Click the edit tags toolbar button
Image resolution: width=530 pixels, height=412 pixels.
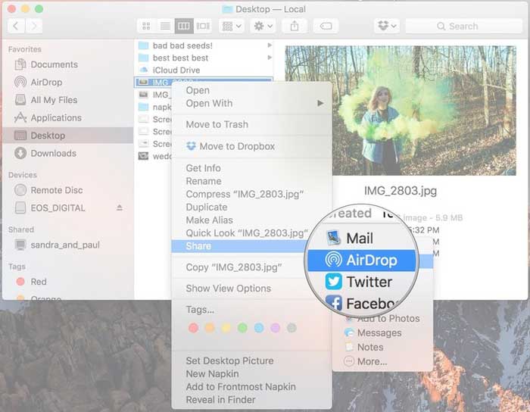coord(326,26)
